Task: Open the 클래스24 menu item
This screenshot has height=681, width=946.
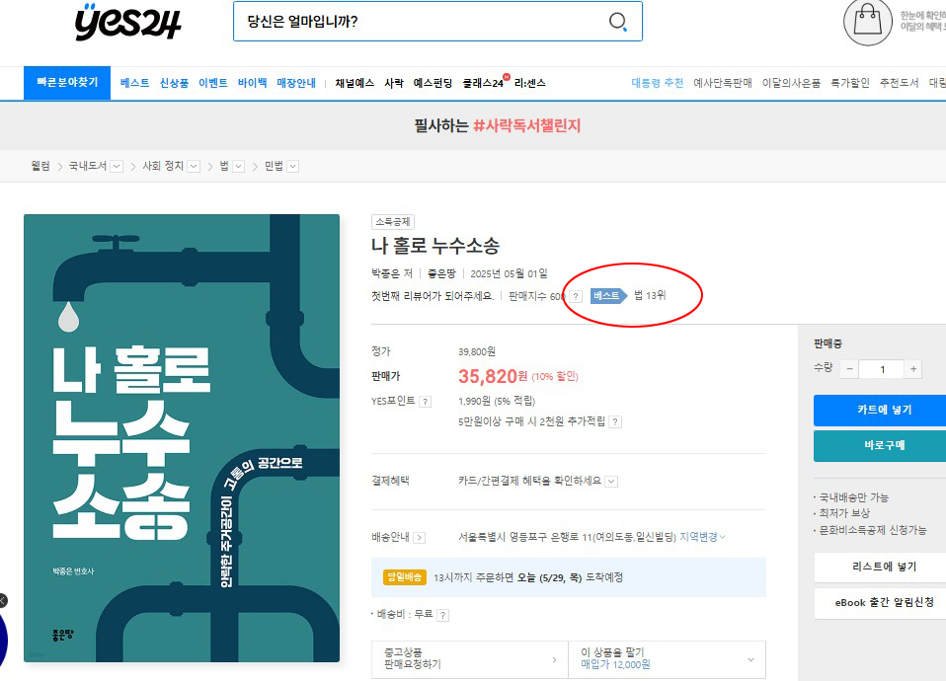Action: 483,83
